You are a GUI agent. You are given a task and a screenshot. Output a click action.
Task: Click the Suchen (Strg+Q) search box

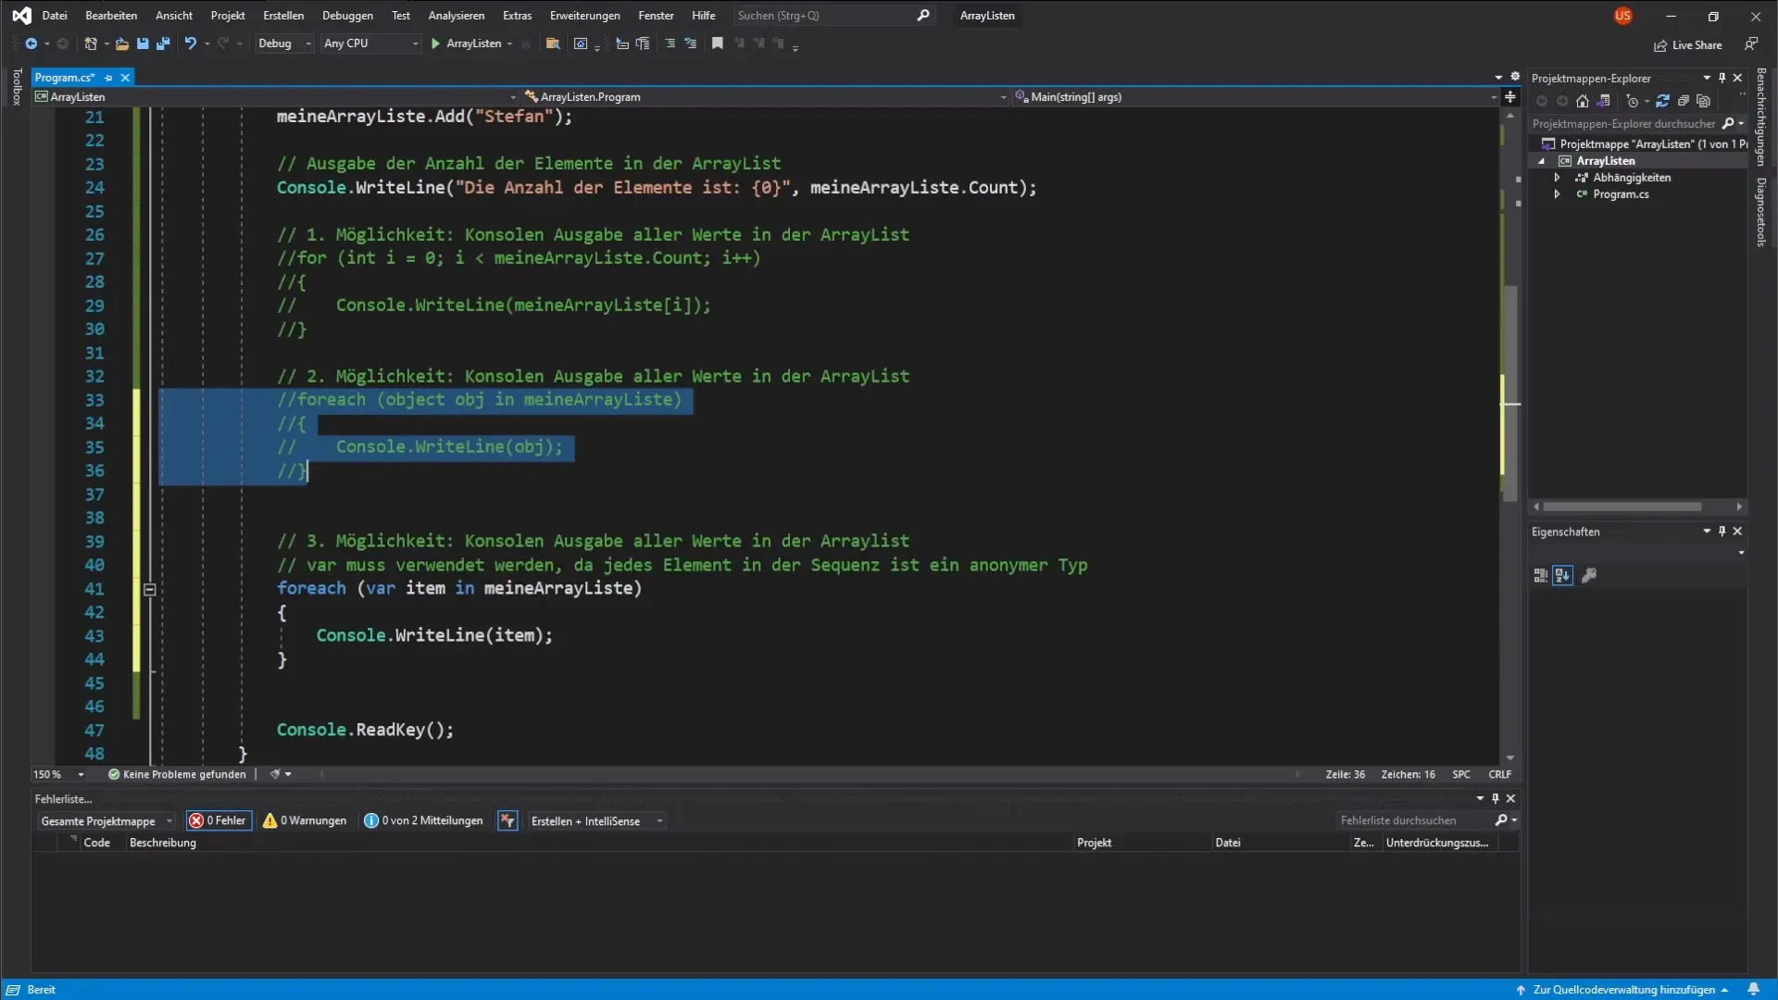[833, 16]
